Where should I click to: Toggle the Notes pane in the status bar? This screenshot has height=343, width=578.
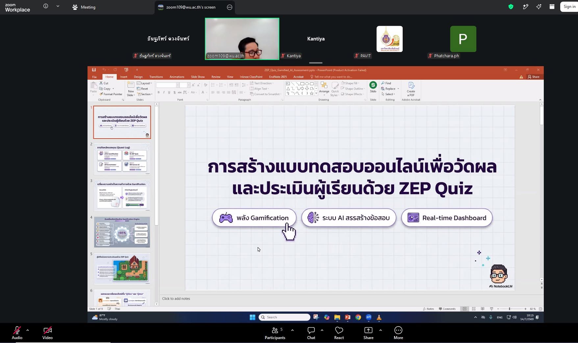click(x=428, y=309)
